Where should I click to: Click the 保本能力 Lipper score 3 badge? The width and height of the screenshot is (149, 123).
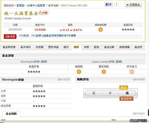click(132, 72)
